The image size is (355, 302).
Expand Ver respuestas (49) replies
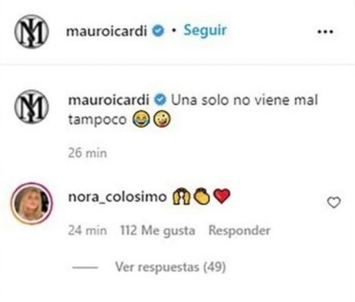[x=171, y=267]
